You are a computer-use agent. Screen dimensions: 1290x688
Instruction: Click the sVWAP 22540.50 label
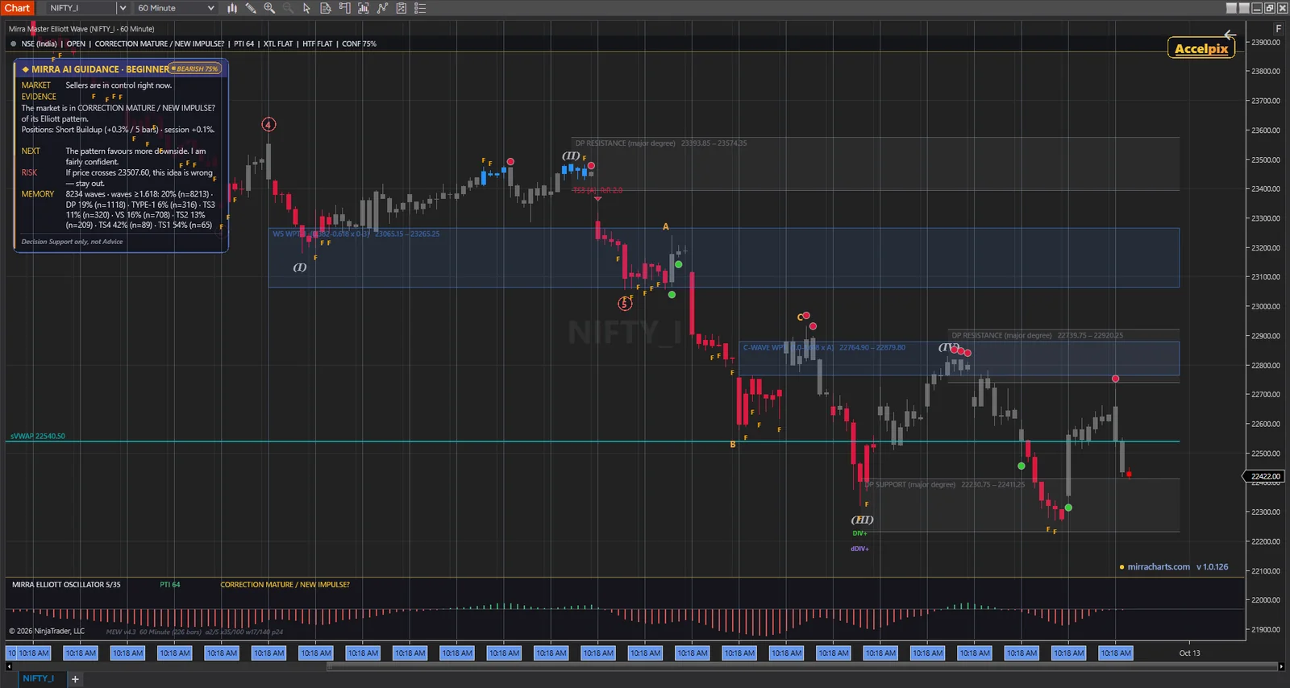pyautogui.click(x=38, y=436)
